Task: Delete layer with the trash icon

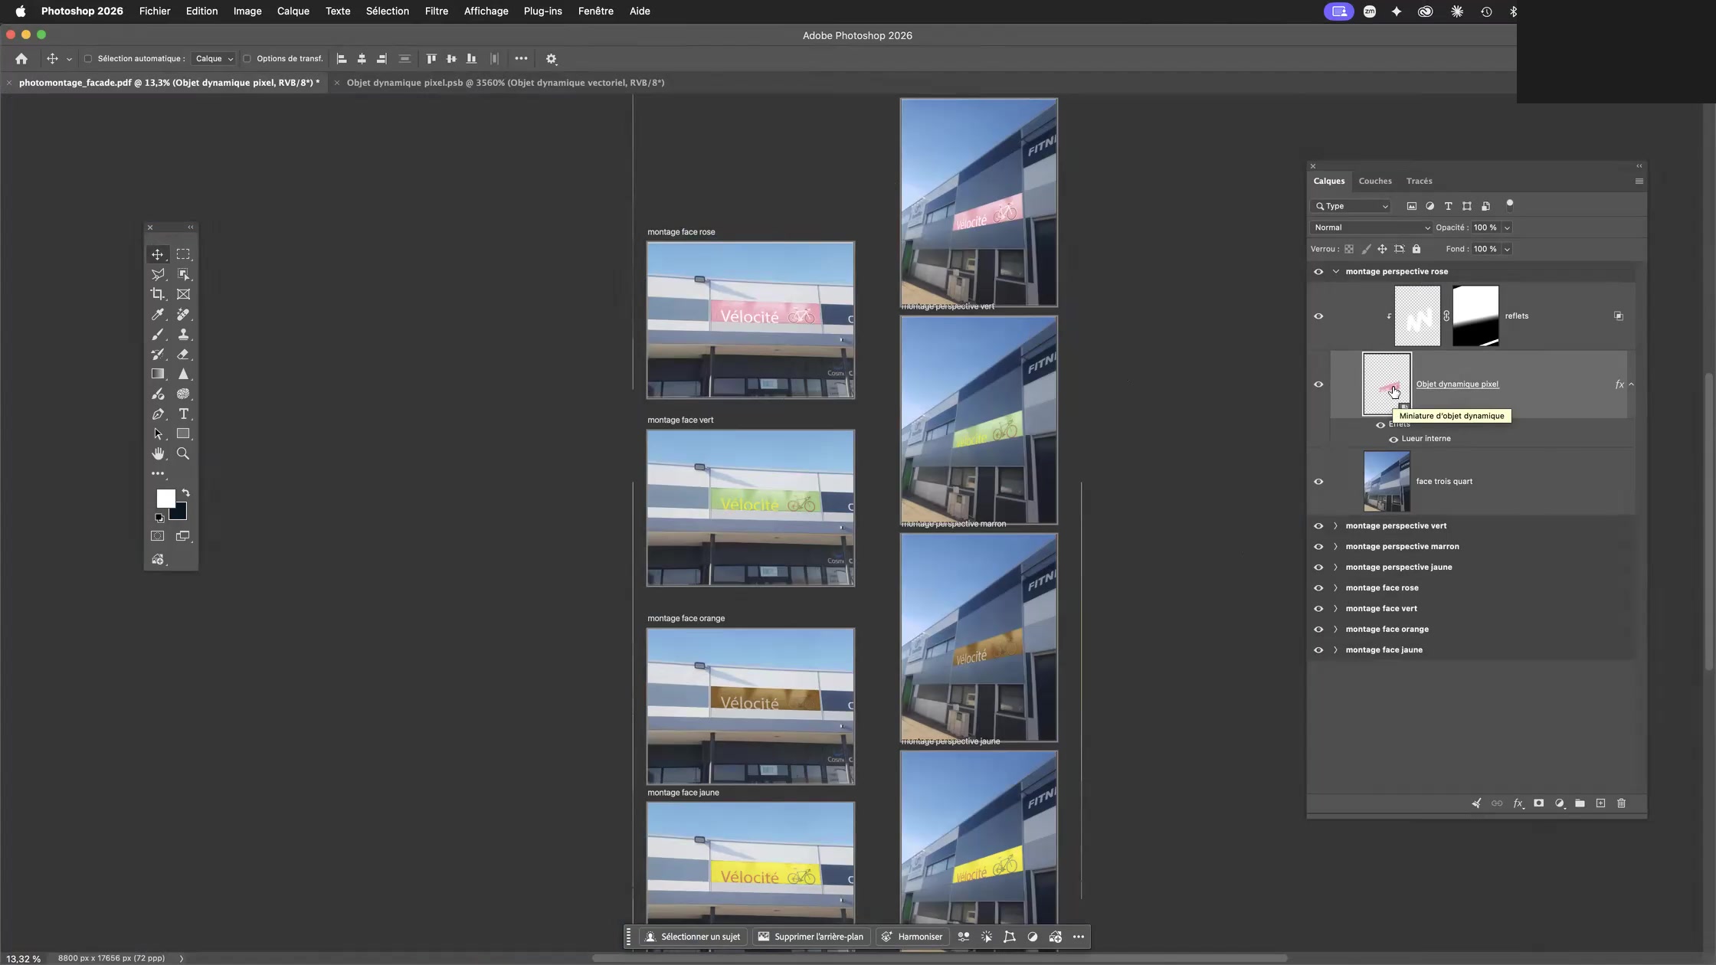Action: coord(1621,803)
